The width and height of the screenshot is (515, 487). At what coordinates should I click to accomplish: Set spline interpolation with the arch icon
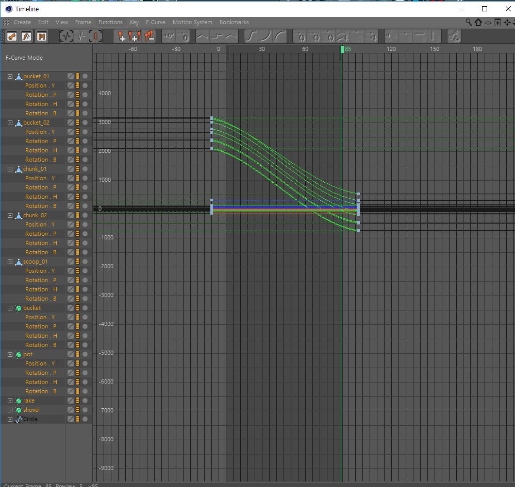point(231,37)
